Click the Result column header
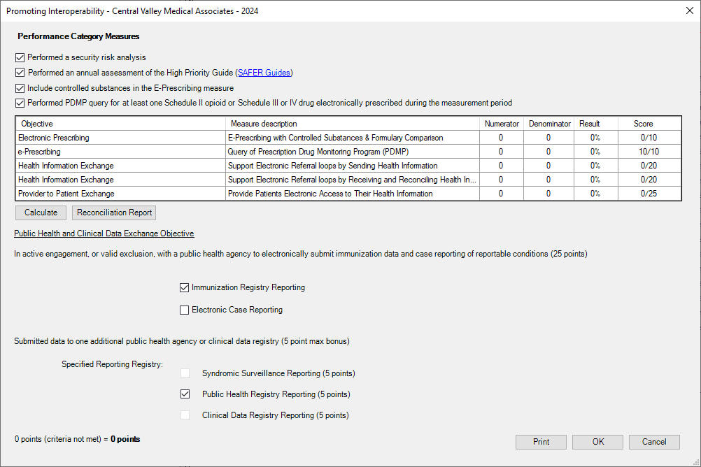701x467 pixels. coord(596,124)
